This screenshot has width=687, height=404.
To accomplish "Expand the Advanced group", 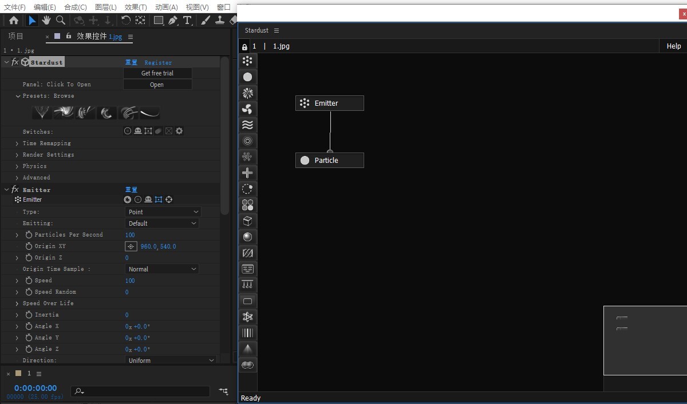I will click(17, 178).
